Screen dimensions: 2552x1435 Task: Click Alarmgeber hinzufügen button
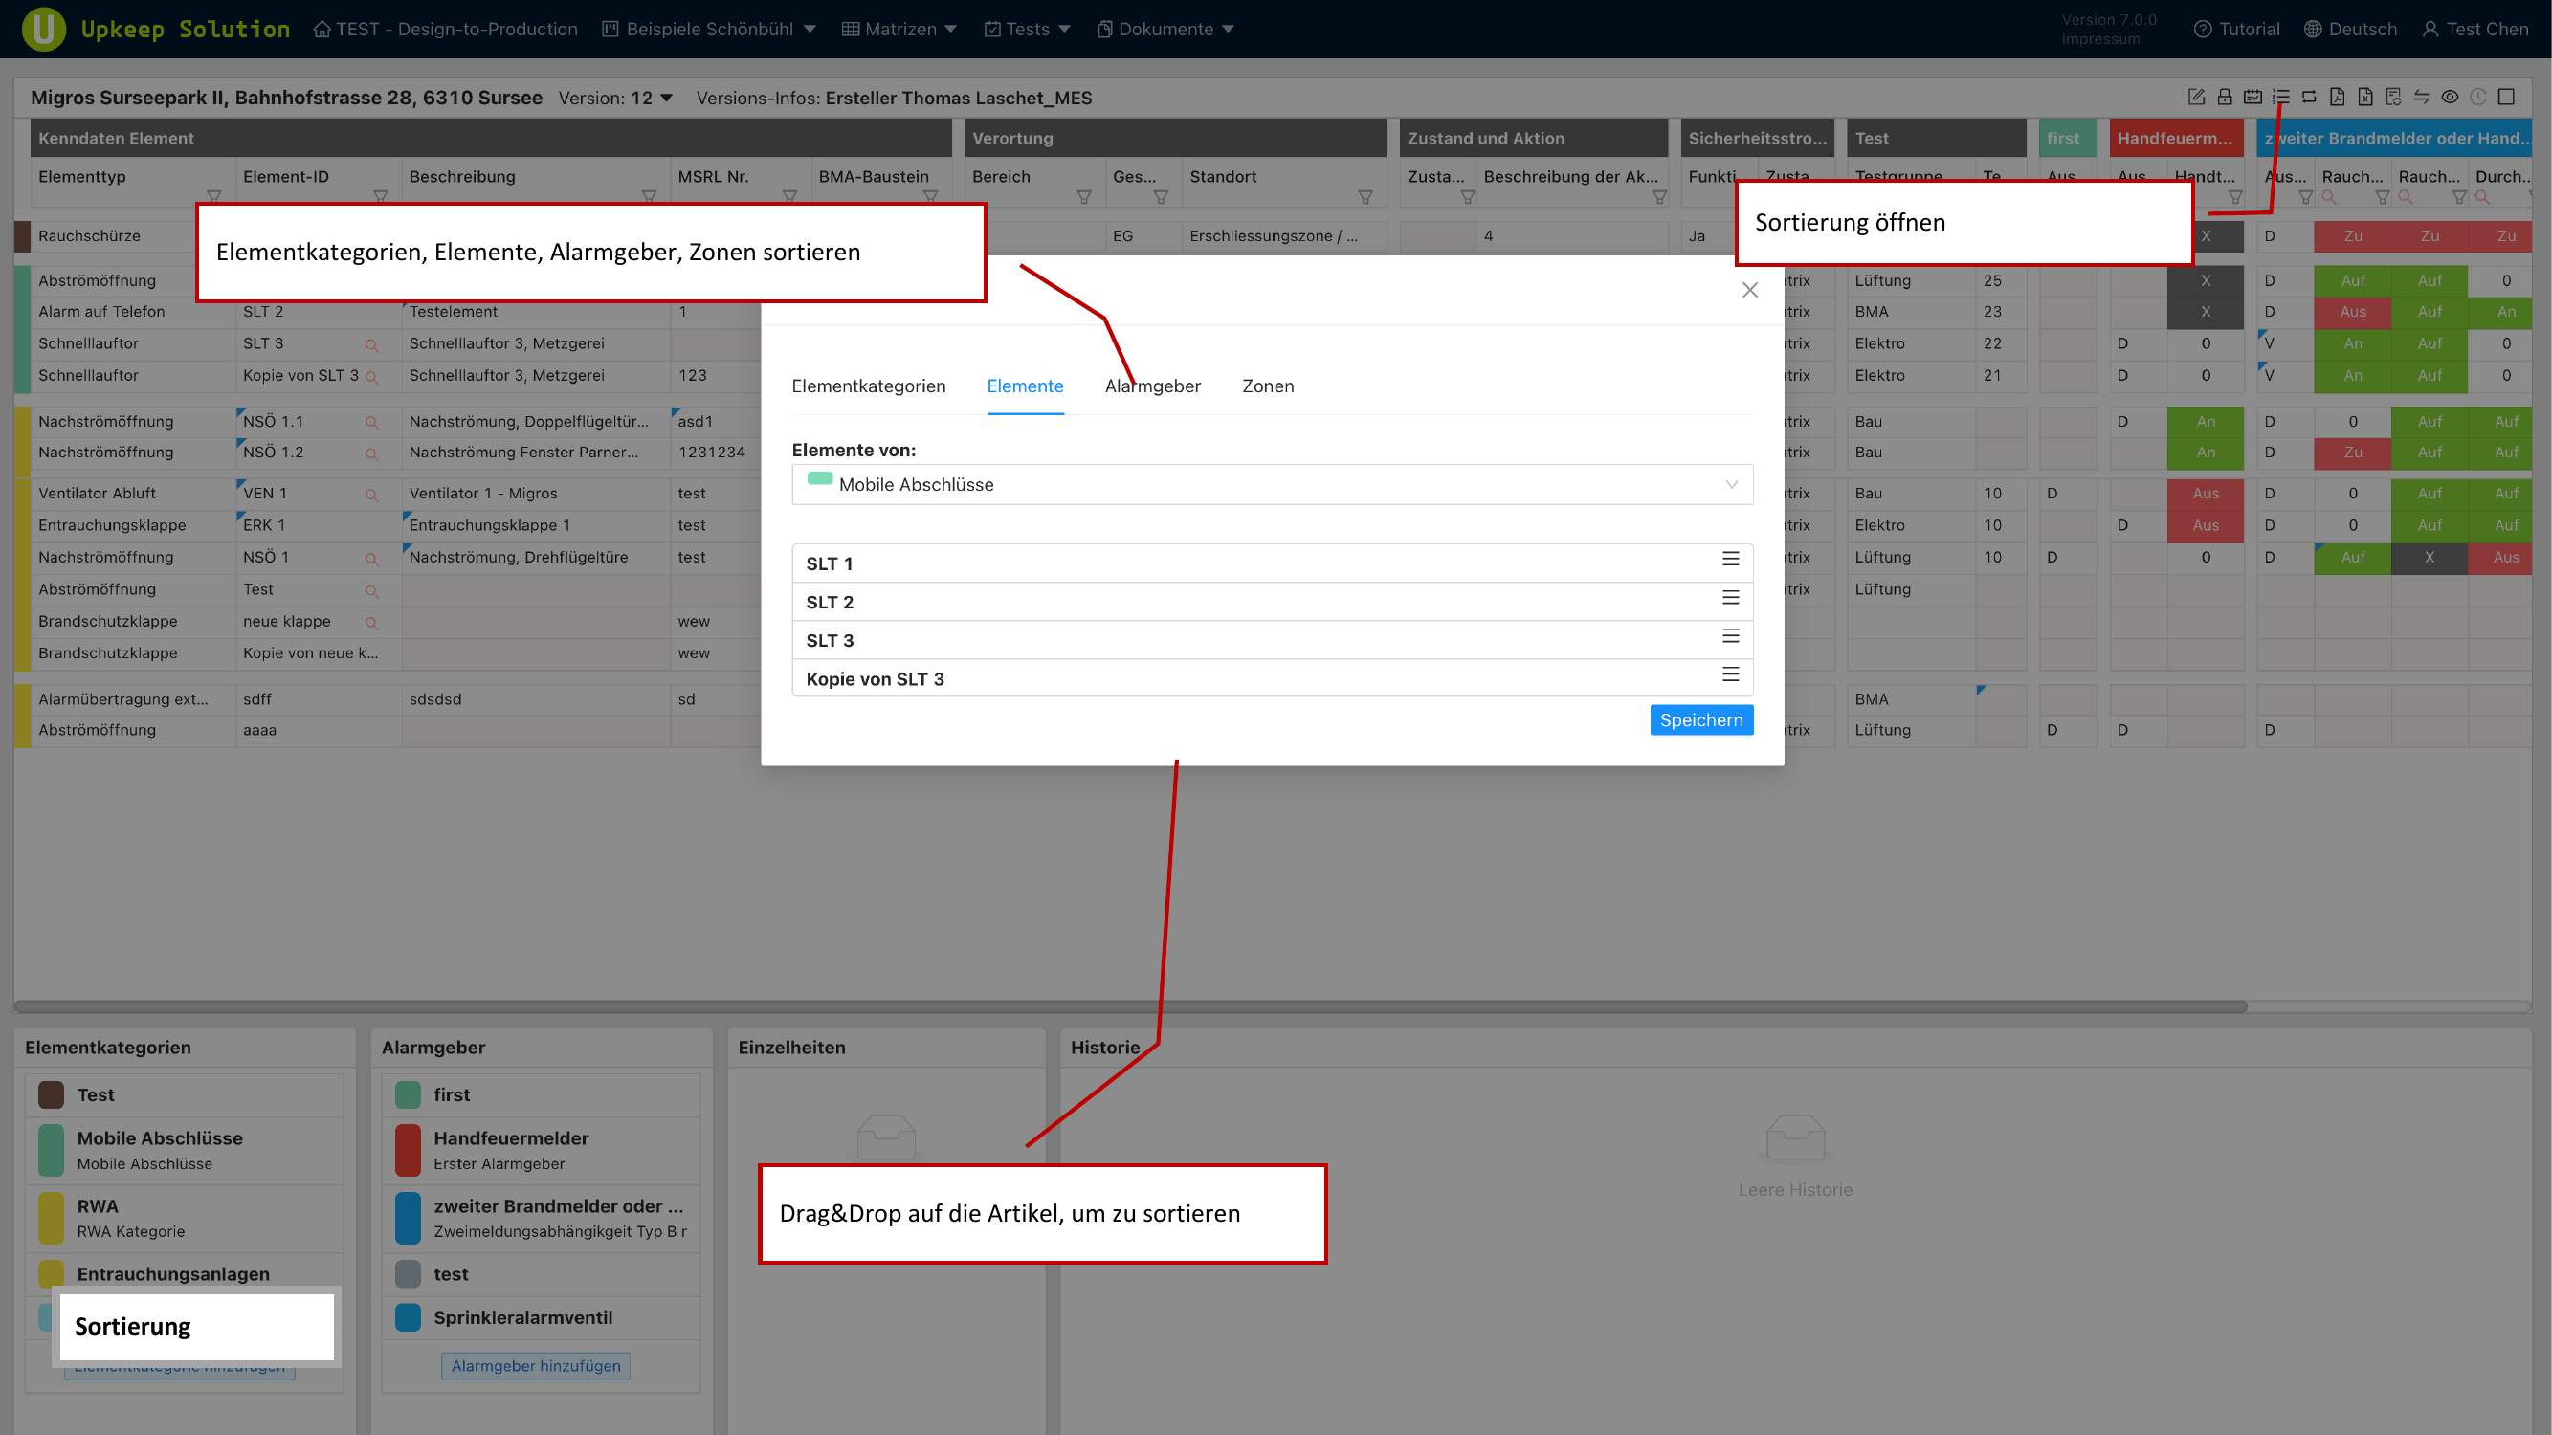pyautogui.click(x=535, y=1366)
